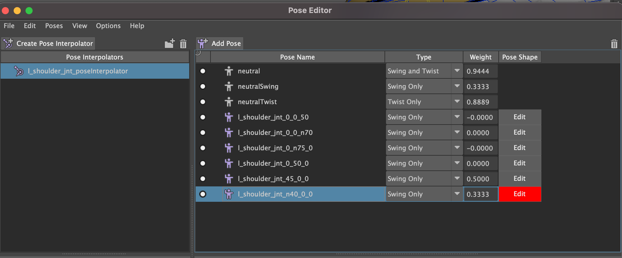The width and height of the screenshot is (622, 258).
Task: Click the Pose Shape column header
Action: click(x=520, y=57)
